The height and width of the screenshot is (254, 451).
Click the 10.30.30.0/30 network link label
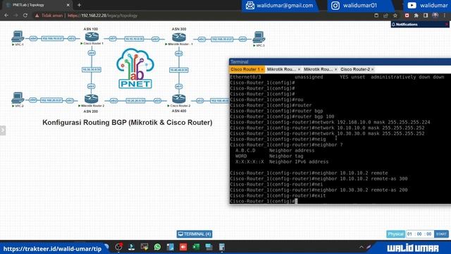click(92, 70)
